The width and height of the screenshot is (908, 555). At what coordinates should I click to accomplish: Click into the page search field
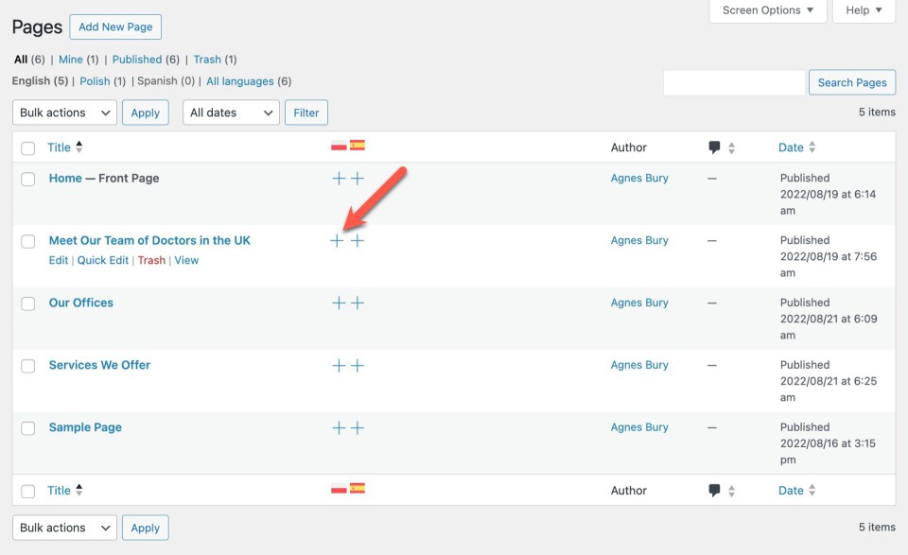734,83
